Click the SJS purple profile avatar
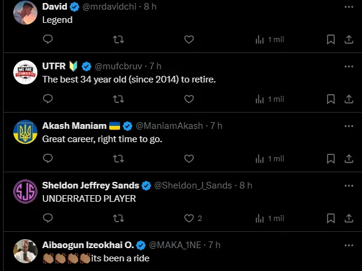 [x=25, y=192]
